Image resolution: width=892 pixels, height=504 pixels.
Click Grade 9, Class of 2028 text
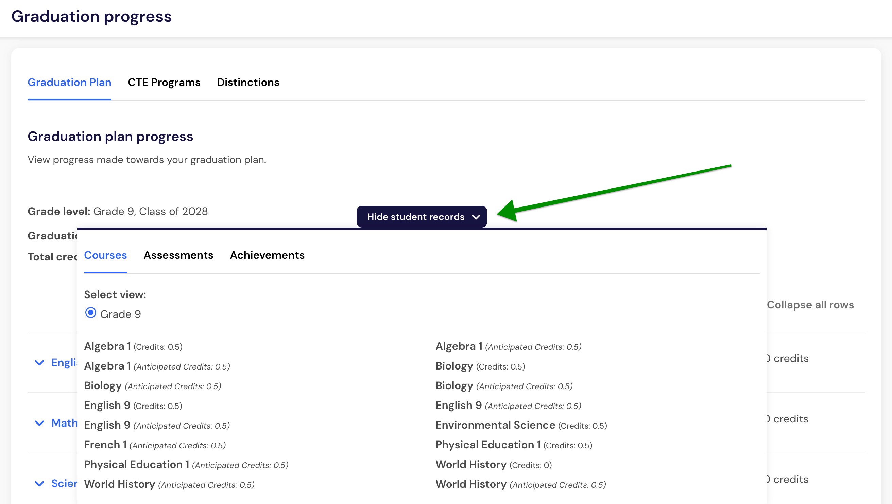click(150, 211)
